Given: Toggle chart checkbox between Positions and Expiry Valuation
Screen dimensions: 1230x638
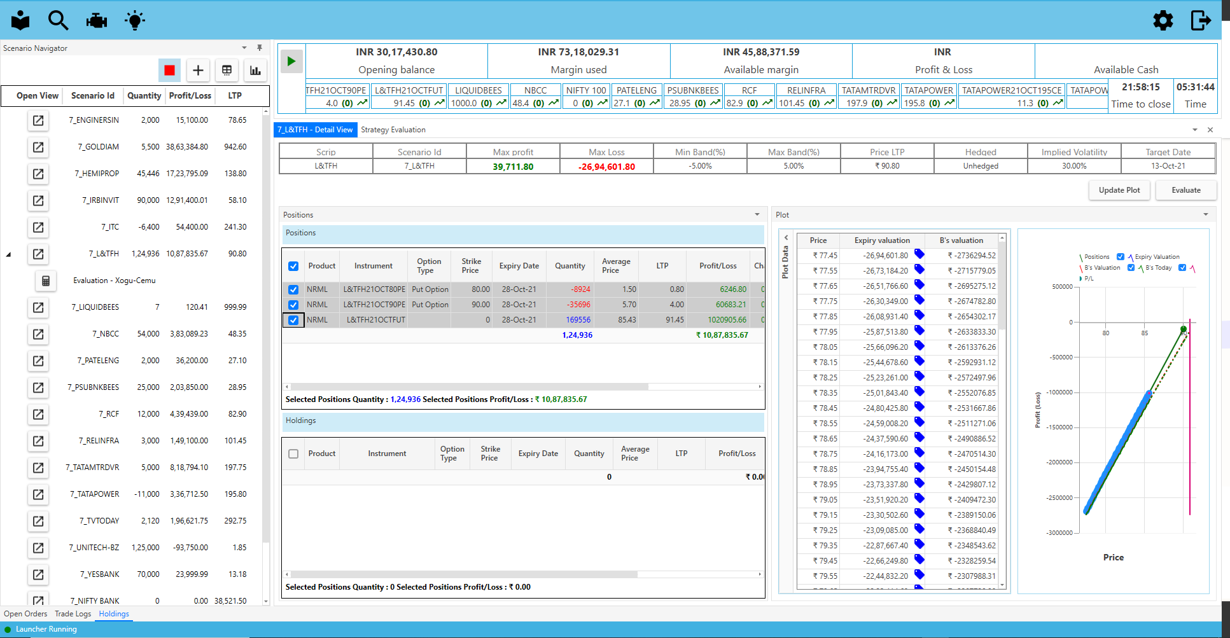Looking at the screenshot, I should [1121, 257].
